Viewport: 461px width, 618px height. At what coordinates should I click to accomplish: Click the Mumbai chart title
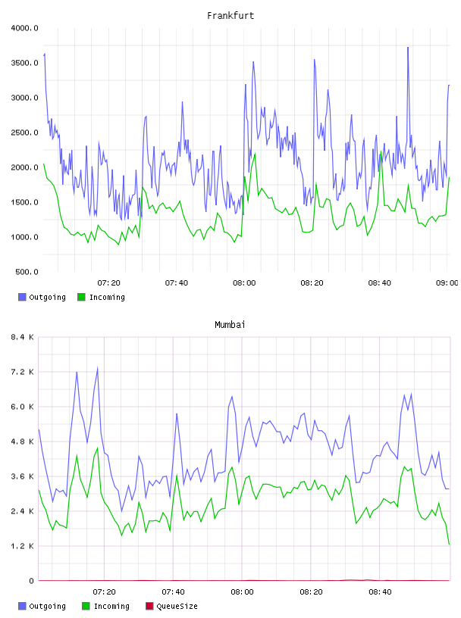pyautogui.click(x=230, y=325)
